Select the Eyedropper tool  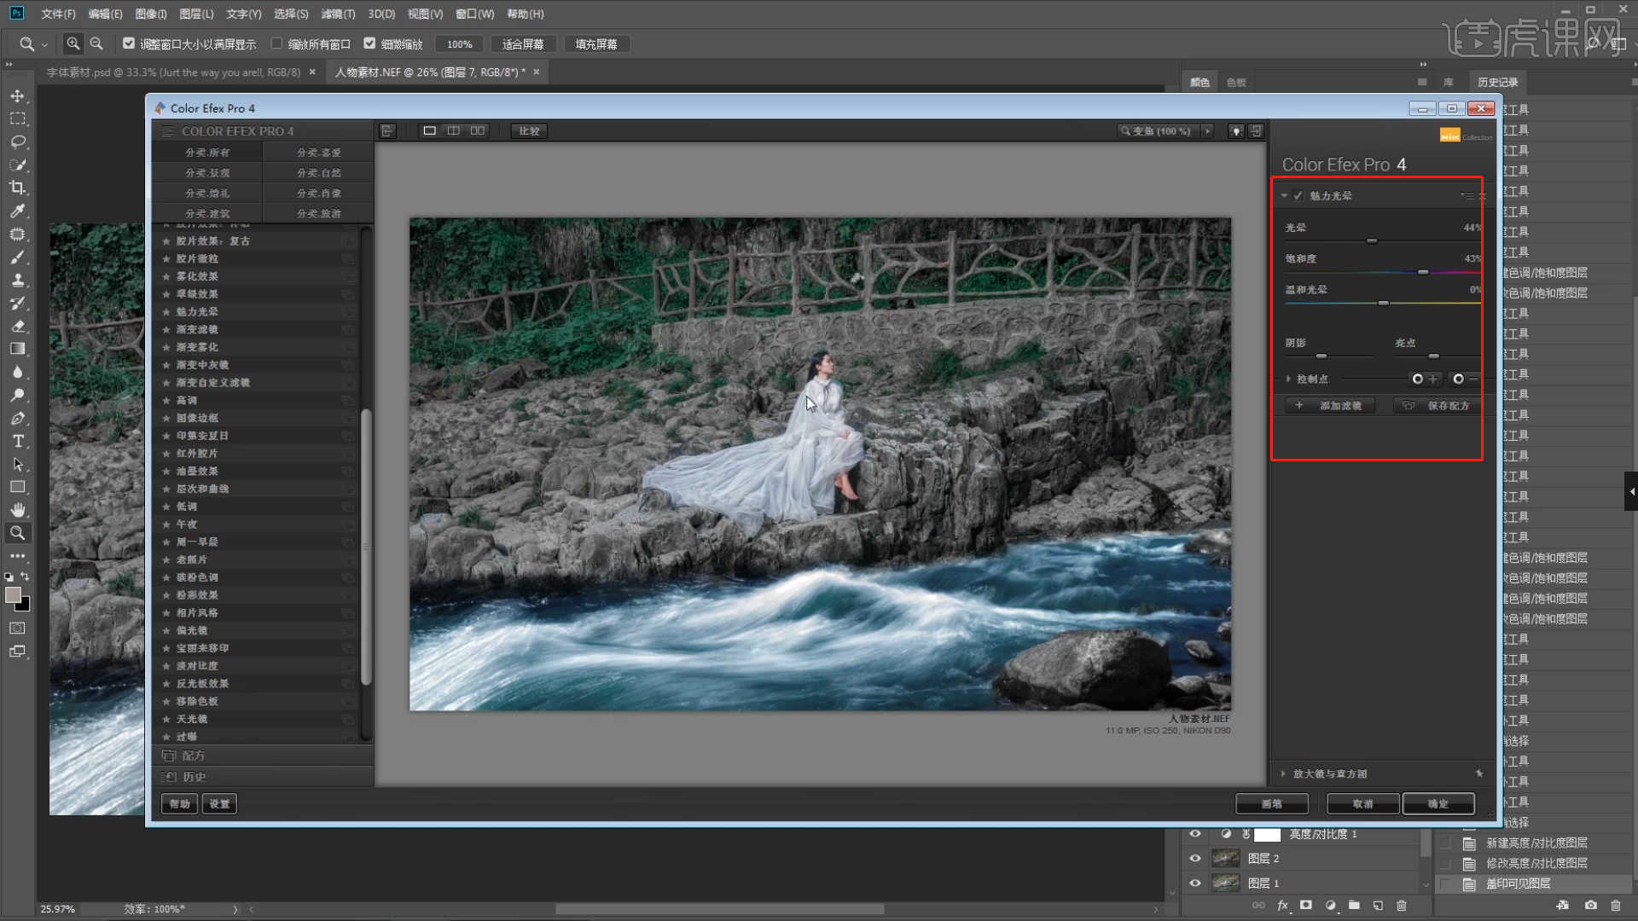18,211
